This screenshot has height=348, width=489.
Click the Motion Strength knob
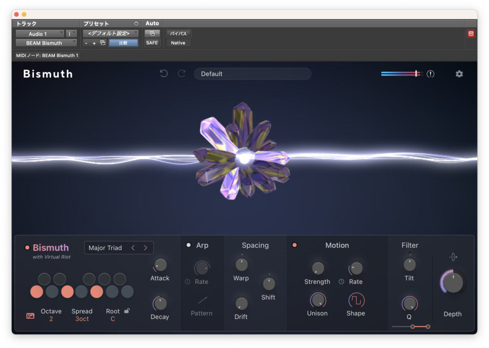[x=318, y=268]
